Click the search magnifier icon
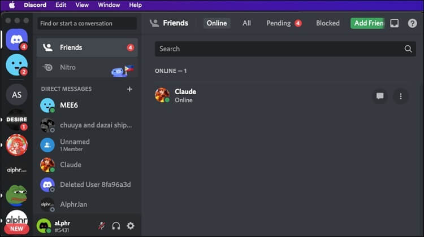 click(408, 49)
